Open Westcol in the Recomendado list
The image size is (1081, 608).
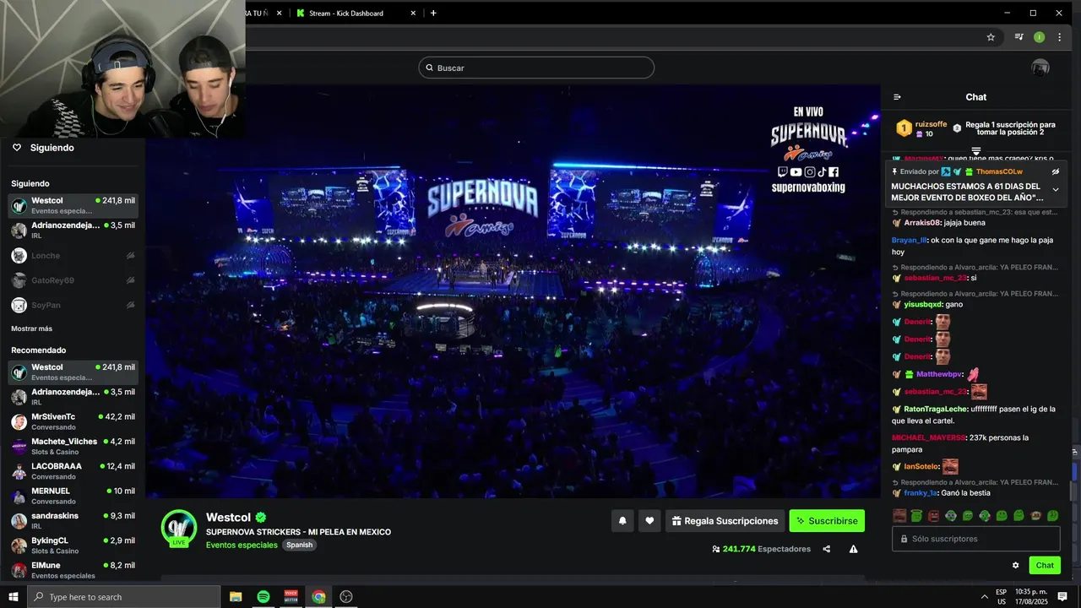[73, 372]
